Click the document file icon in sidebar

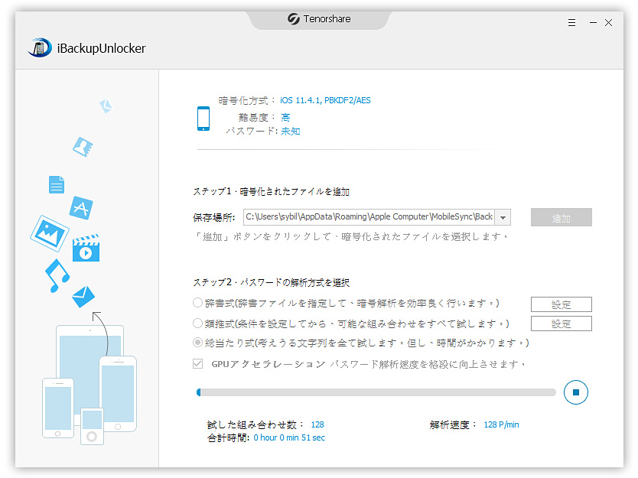tap(57, 184)
